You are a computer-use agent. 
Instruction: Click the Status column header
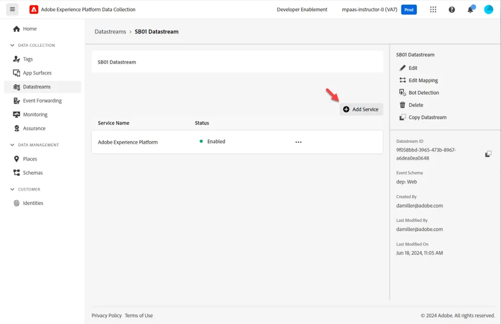(x=202, y=123)
